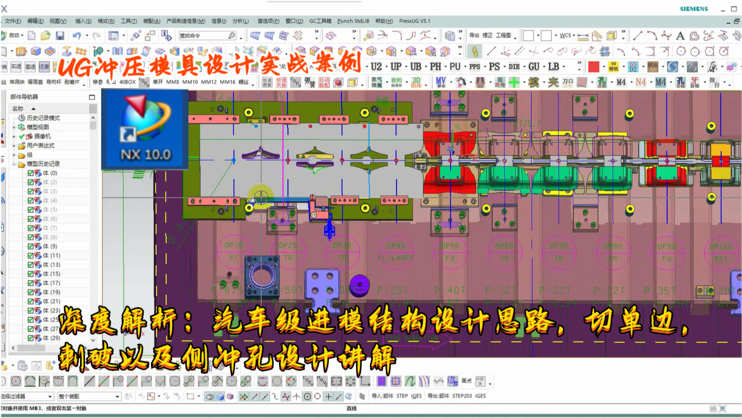Screen dimensions: 742x418
Task: Click the green plus icon in PressUG toolbar
Action: (514, 82)
